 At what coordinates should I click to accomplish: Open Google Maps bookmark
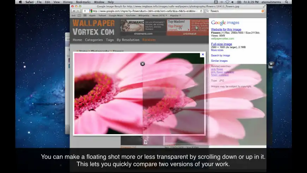116,16
